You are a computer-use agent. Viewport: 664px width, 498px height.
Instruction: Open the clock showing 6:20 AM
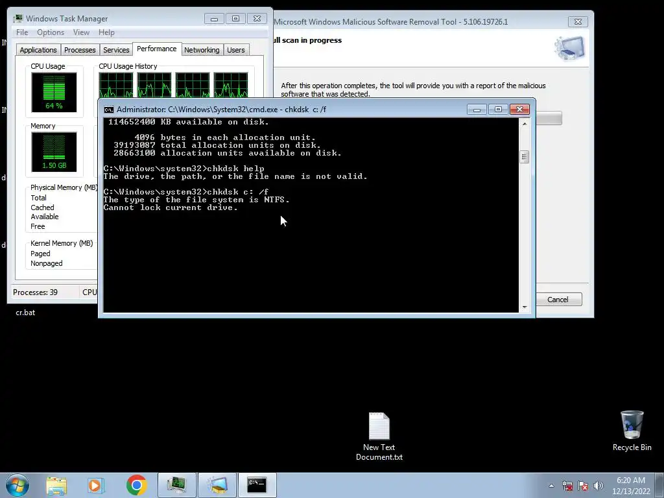(631, 480)
